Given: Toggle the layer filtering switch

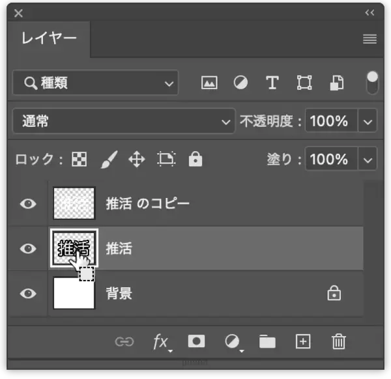Looking at the screenshot, I should point(372,83).
